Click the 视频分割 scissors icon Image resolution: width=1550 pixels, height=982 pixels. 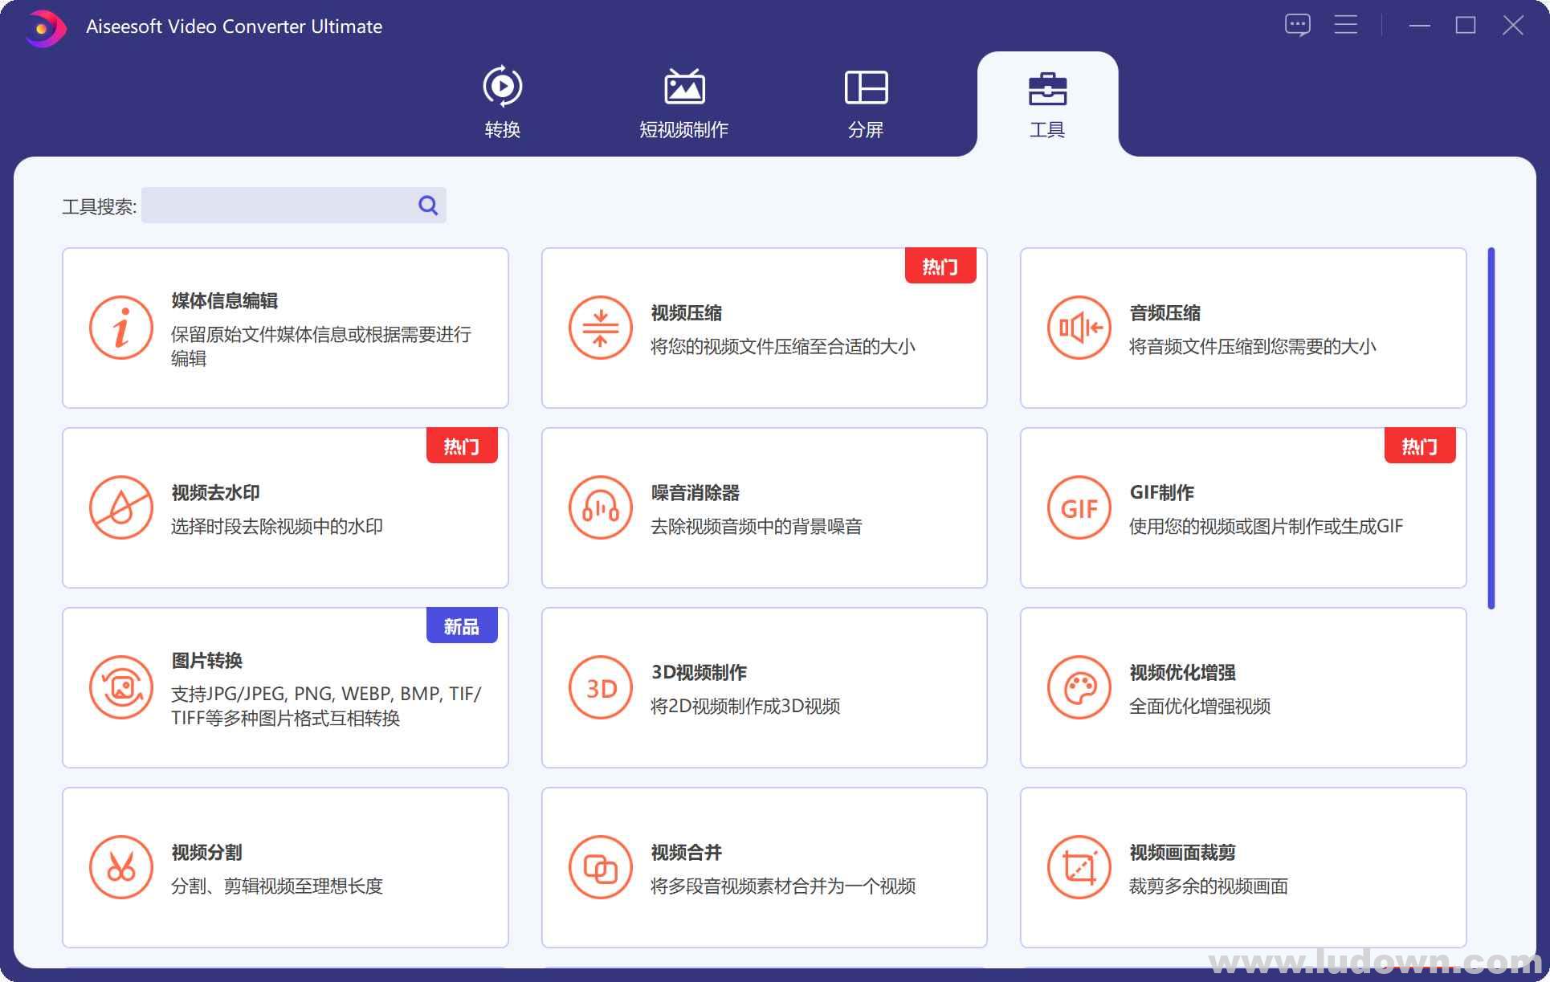(x=121, y=867)
